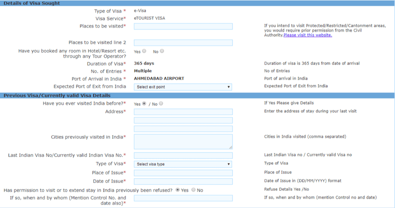395x208 pixels.
Task: Select Yes for permission previously refused
Action: point(178,190)
